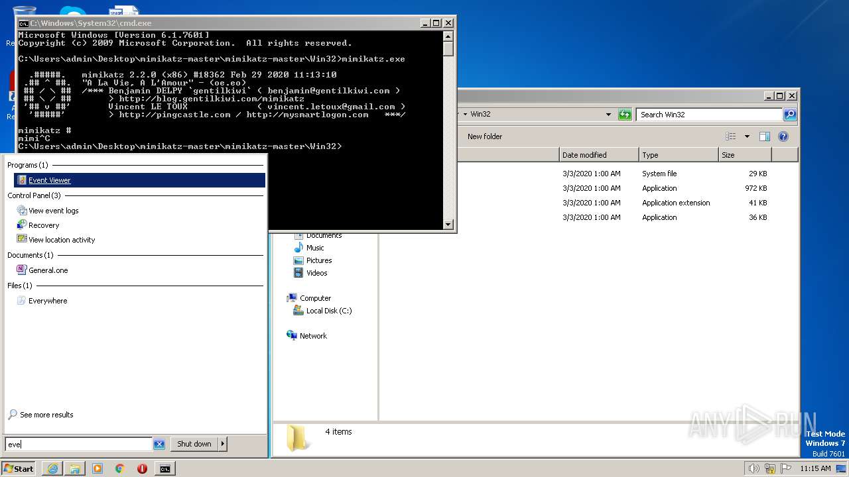The width and height of the screenshot is (849, 477).
Task: Click the Event Viewer icon
Action: 22,180
